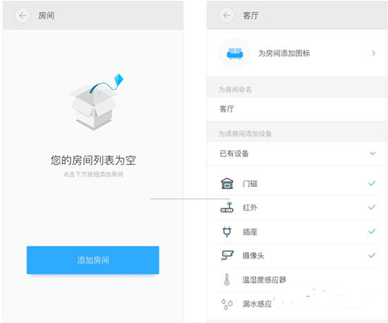This screenshot has width=388, height=323.
Task: Open the 为房间添加图标 chevron
Action: (373, 53)
